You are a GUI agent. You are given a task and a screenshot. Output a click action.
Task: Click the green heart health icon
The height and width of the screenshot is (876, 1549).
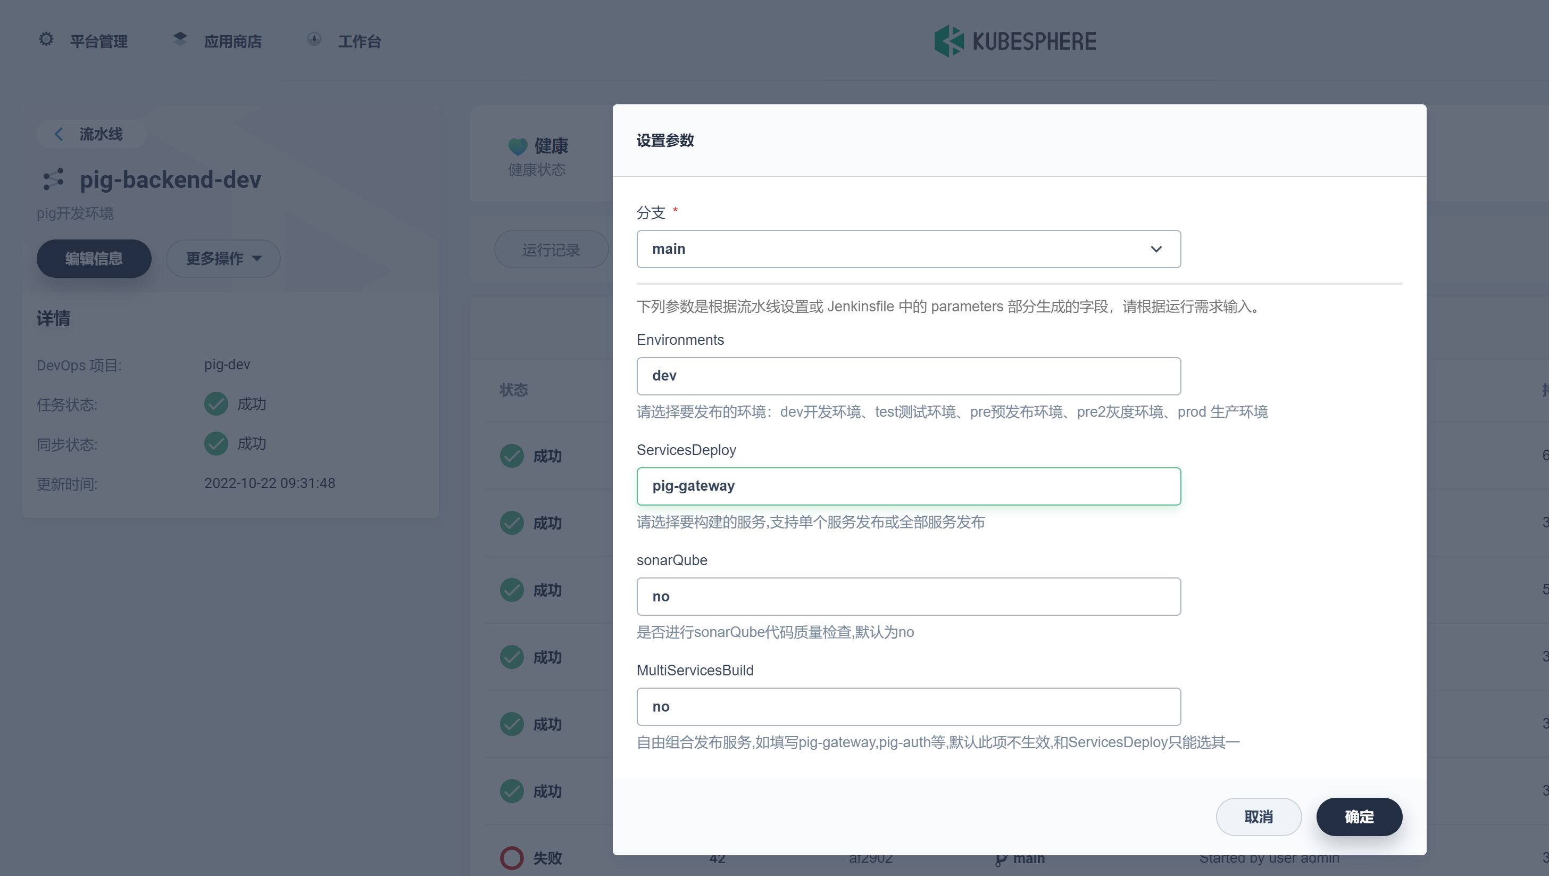(517, 146)
